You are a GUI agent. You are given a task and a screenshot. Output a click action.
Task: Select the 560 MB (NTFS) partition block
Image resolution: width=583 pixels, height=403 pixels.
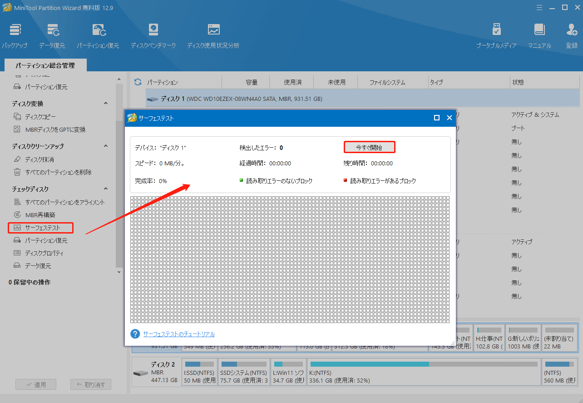[x=560, y=372]
